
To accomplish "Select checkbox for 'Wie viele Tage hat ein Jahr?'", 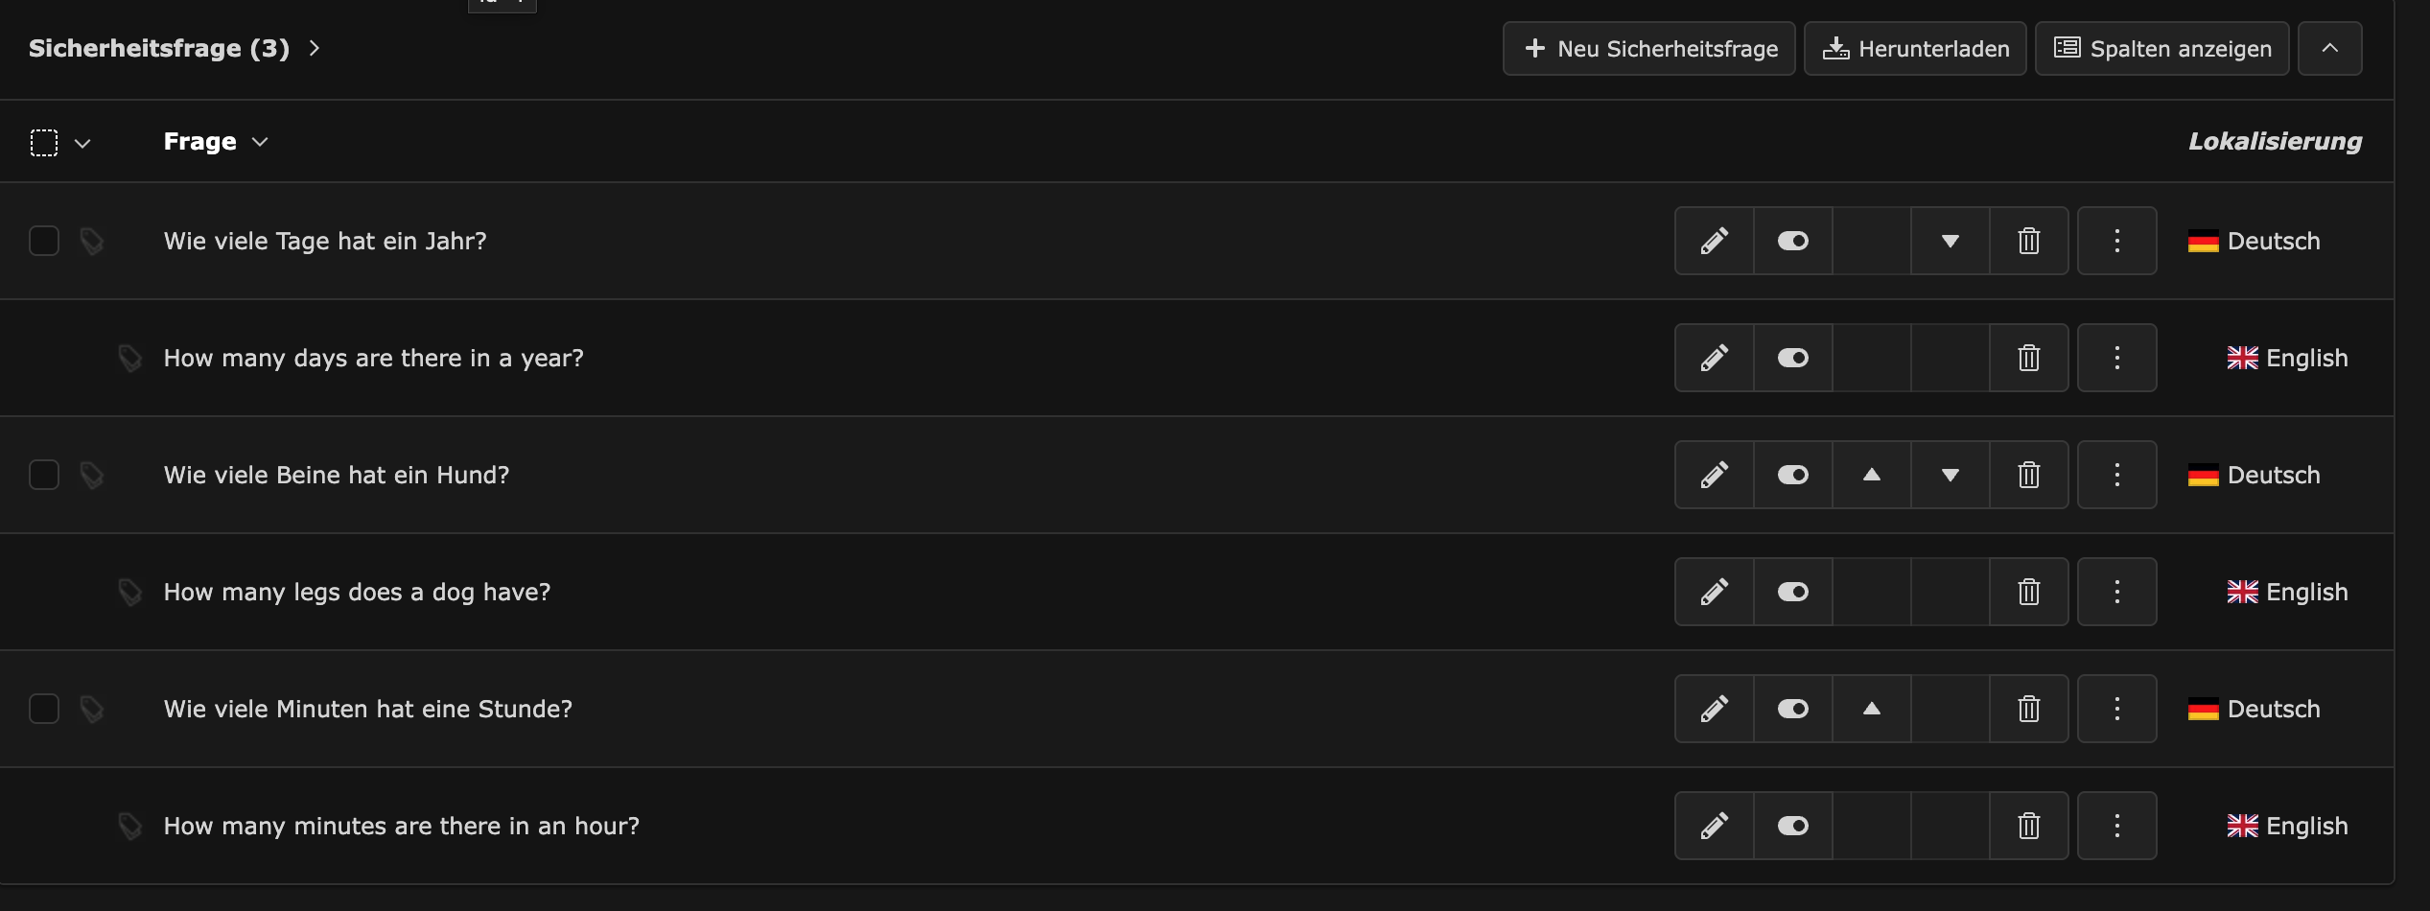I will (x=44, y=241).
